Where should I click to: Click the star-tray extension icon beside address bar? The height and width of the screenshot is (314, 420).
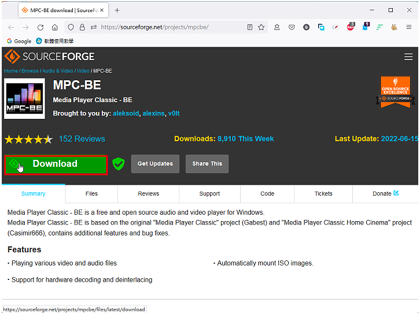277,27
